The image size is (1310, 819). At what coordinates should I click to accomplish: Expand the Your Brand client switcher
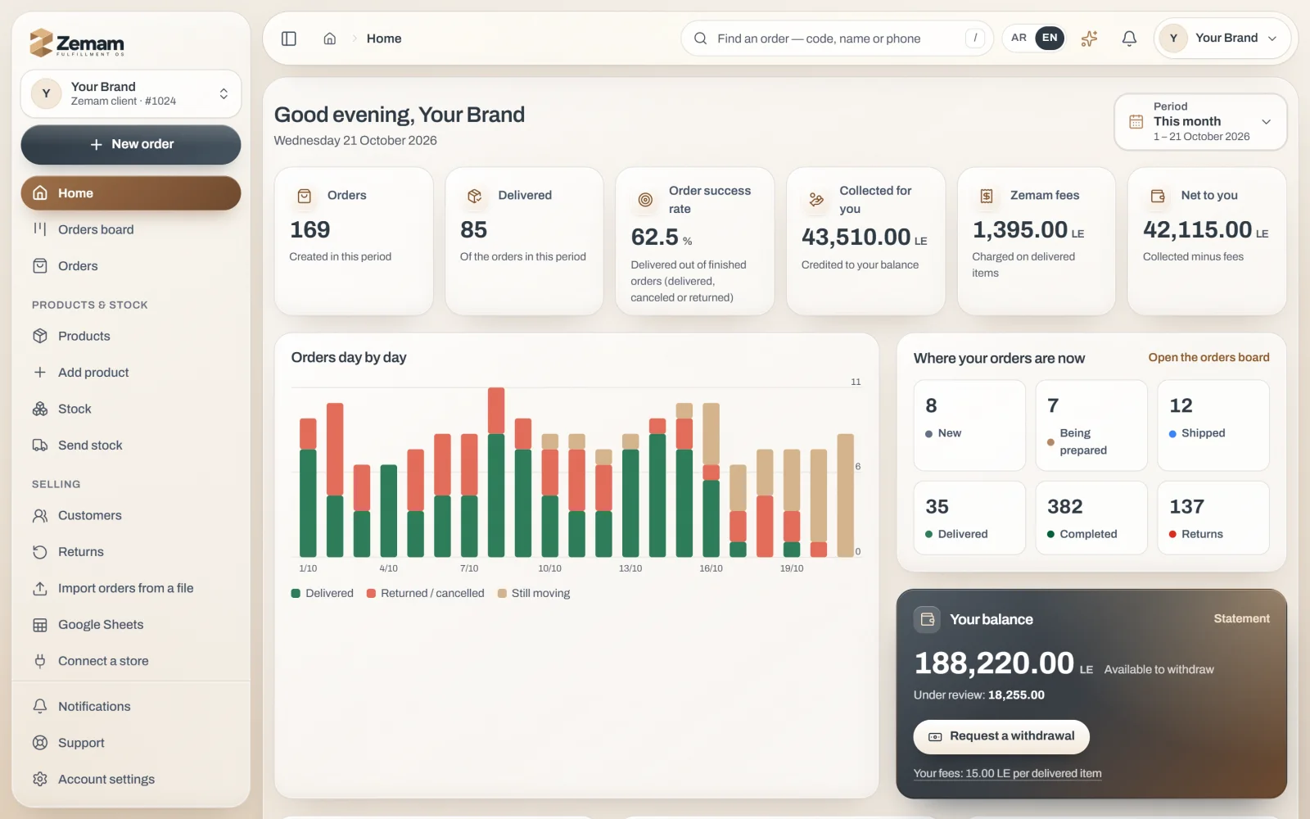(x=131, y=93)
